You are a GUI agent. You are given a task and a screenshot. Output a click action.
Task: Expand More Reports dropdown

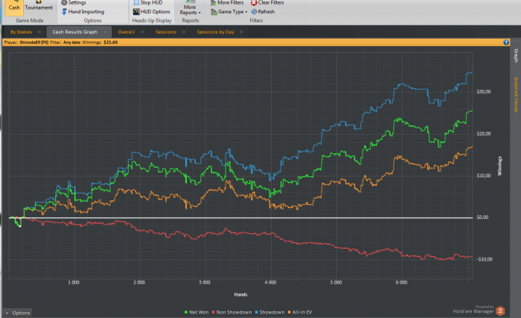(x=190, y=8)
